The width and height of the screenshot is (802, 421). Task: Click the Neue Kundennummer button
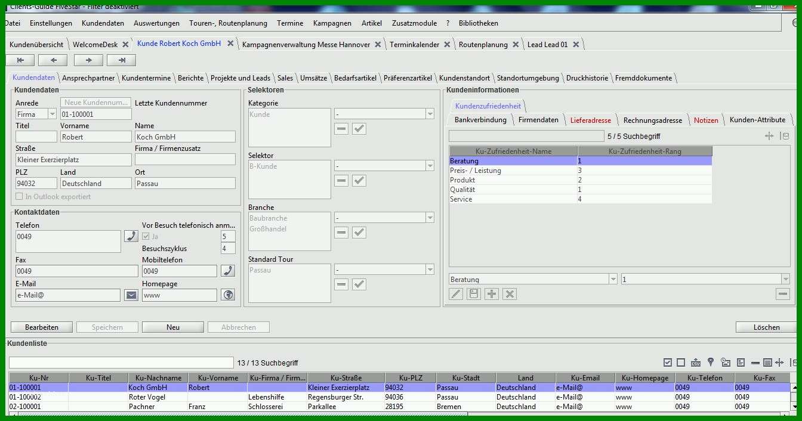tap(95, 103)
